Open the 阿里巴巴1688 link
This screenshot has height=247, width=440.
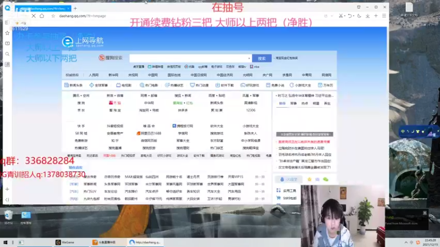[x=148, y=133]
